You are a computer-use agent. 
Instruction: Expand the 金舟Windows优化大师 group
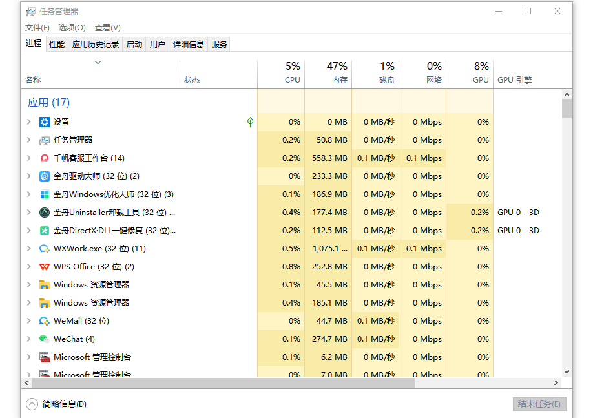pos(28,194)
